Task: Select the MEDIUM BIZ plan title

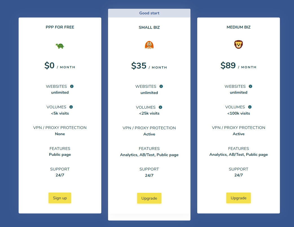Action: click(x=238, y=27)
